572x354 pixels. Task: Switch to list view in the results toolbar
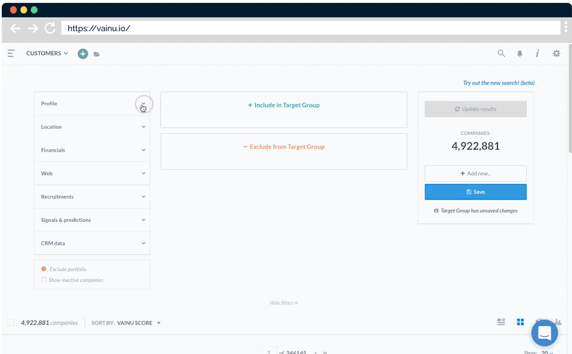(501, 322)
